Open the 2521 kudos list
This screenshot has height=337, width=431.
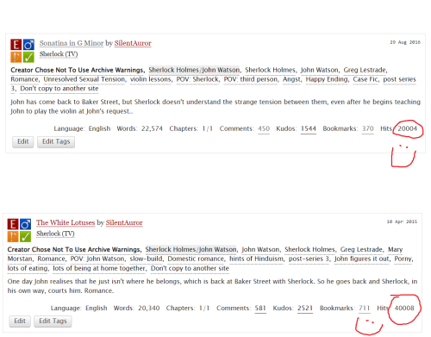click(x=305, y=309)
